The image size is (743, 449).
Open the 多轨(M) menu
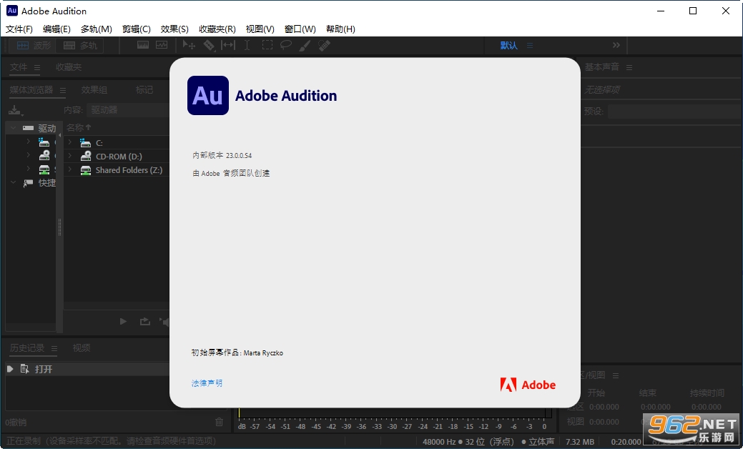coord(97,29)
